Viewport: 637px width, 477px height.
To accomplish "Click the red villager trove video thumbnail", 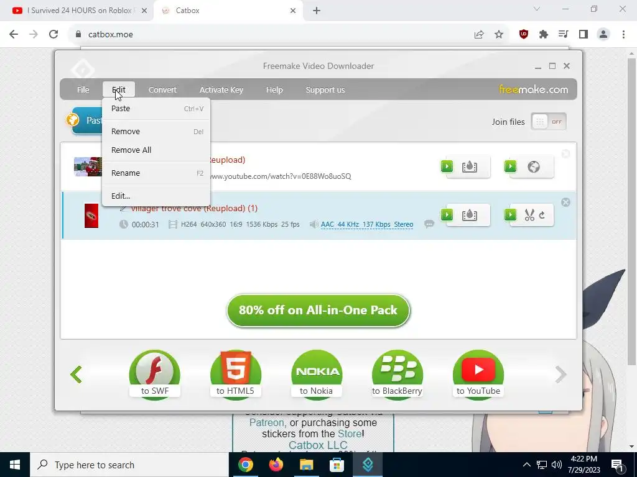I will (91, 216).
